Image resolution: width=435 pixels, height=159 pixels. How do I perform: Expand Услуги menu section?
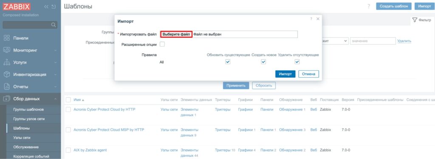[x=56, y=63]
